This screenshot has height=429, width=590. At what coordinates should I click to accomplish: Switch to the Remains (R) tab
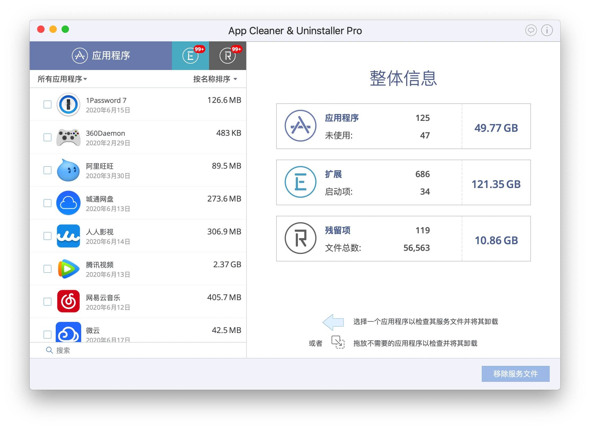[227, 56]
